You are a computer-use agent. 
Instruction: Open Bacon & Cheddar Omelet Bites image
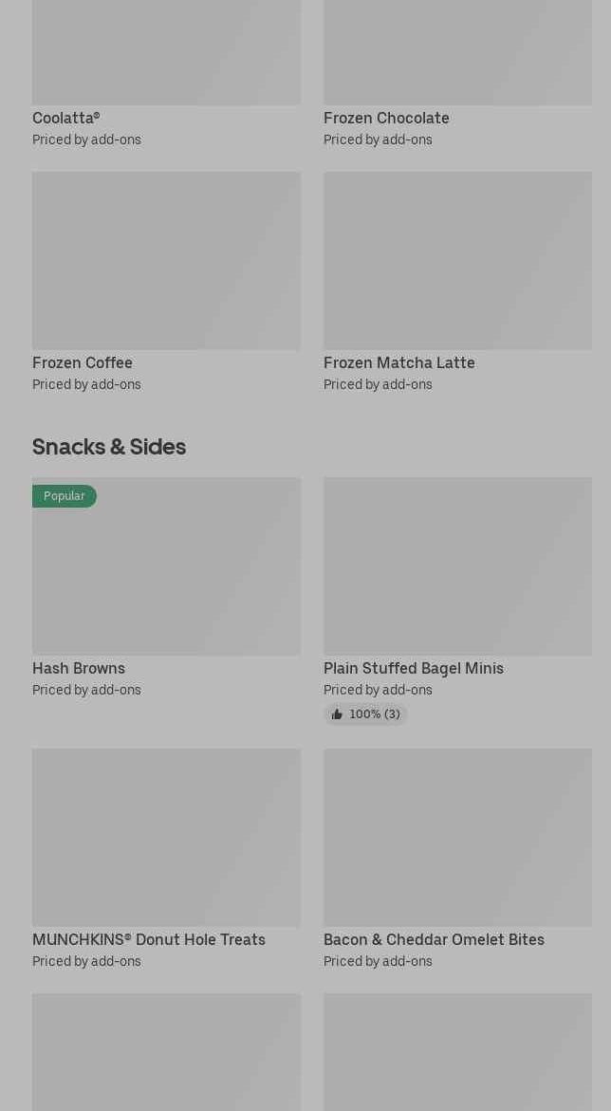tap(457, 837)
